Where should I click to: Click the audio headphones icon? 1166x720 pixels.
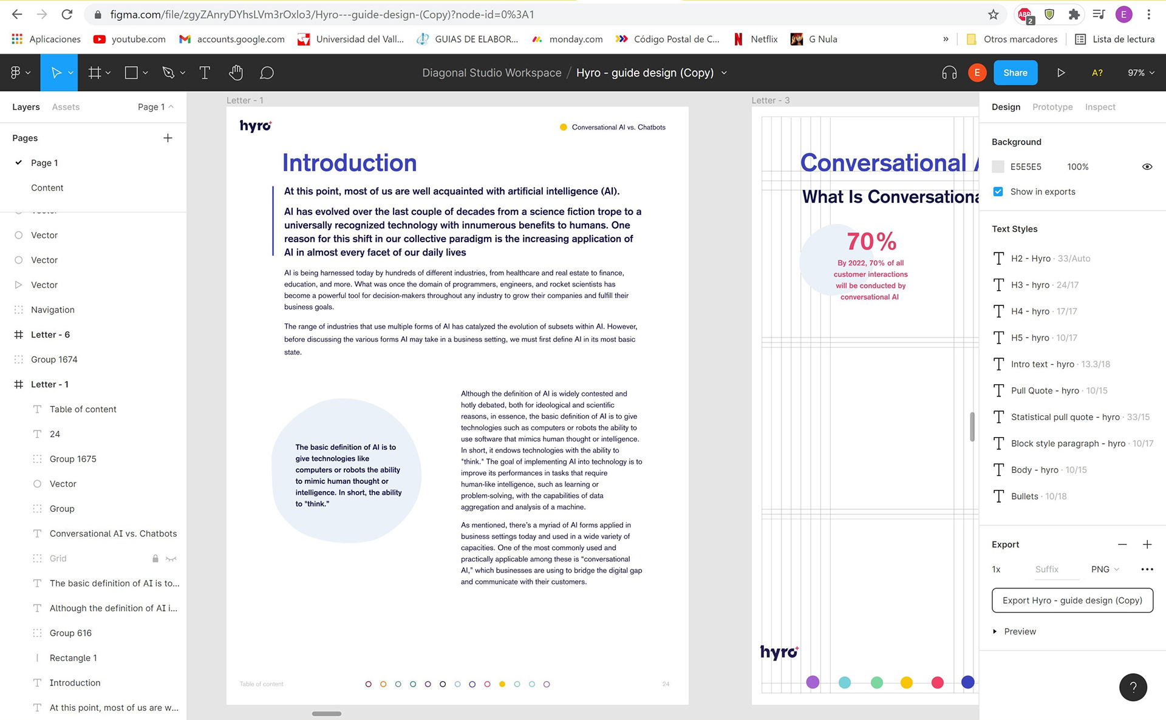click(x=949, y=73)
